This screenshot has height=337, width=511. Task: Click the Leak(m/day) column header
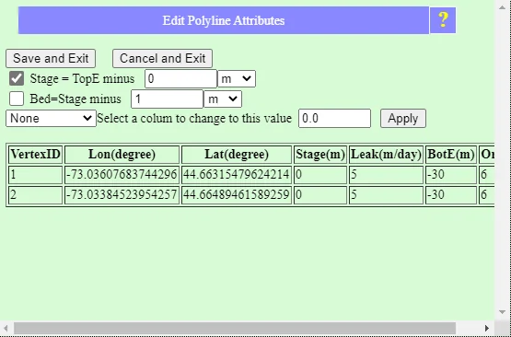pos(386,155)
